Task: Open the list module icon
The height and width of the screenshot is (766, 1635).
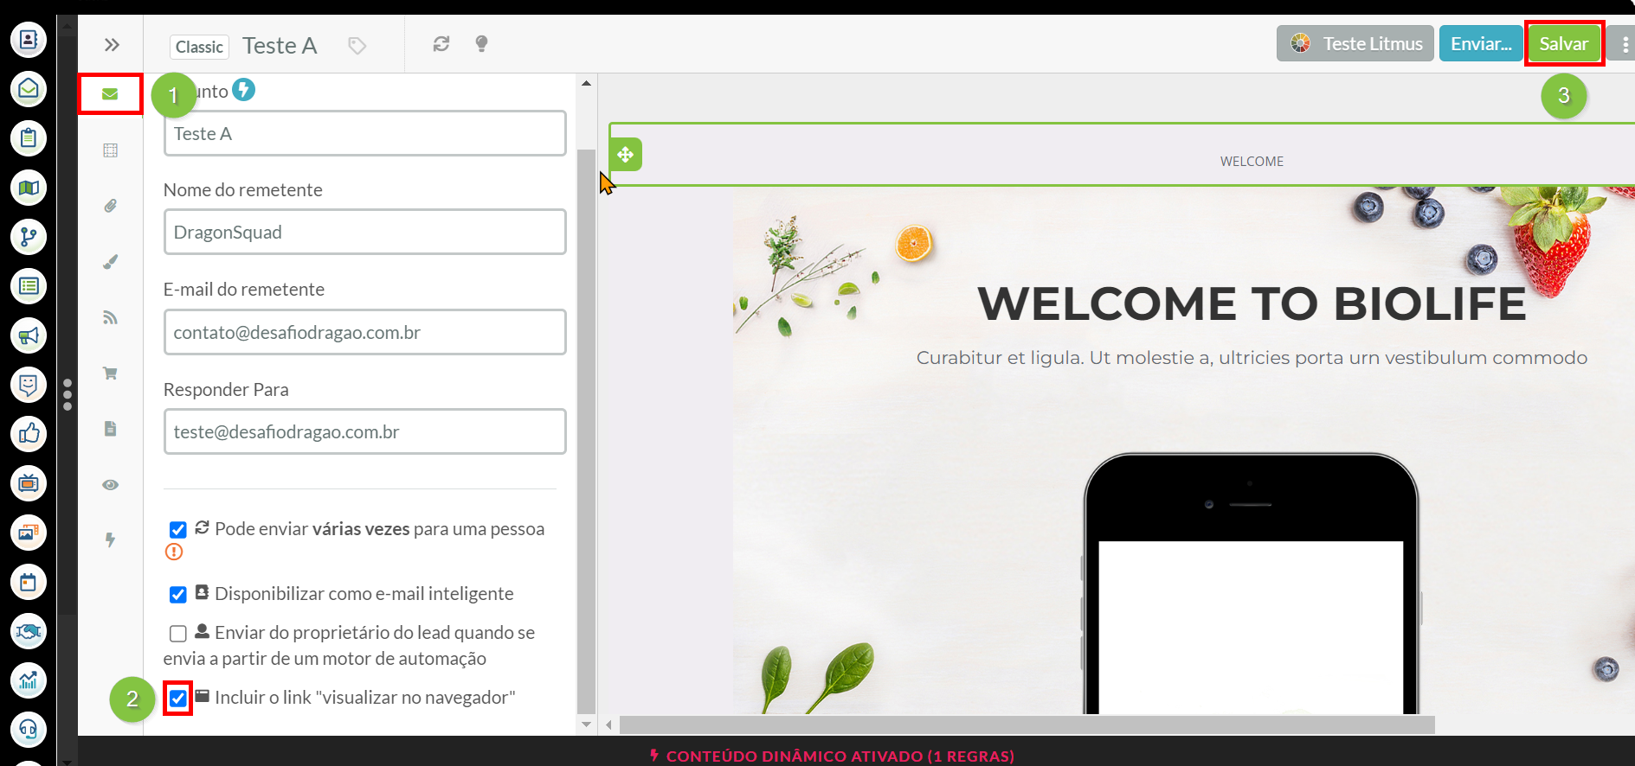Action: (x=29, y=286)
